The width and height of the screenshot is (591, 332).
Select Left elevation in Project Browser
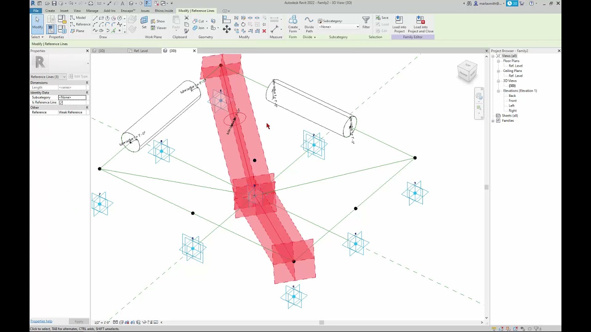(x=512, y=106)
